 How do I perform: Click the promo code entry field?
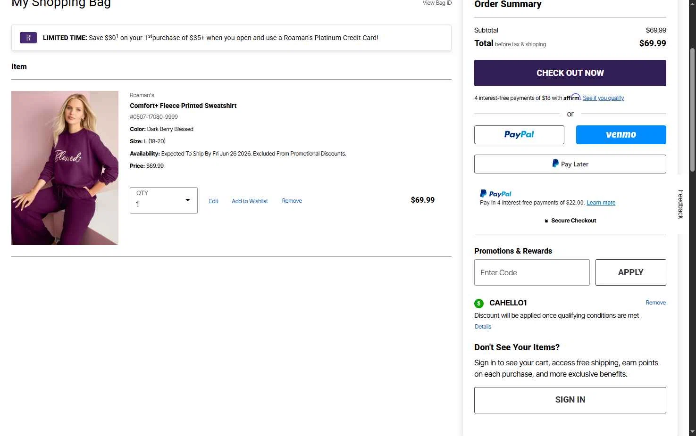[x=532, y=272]
